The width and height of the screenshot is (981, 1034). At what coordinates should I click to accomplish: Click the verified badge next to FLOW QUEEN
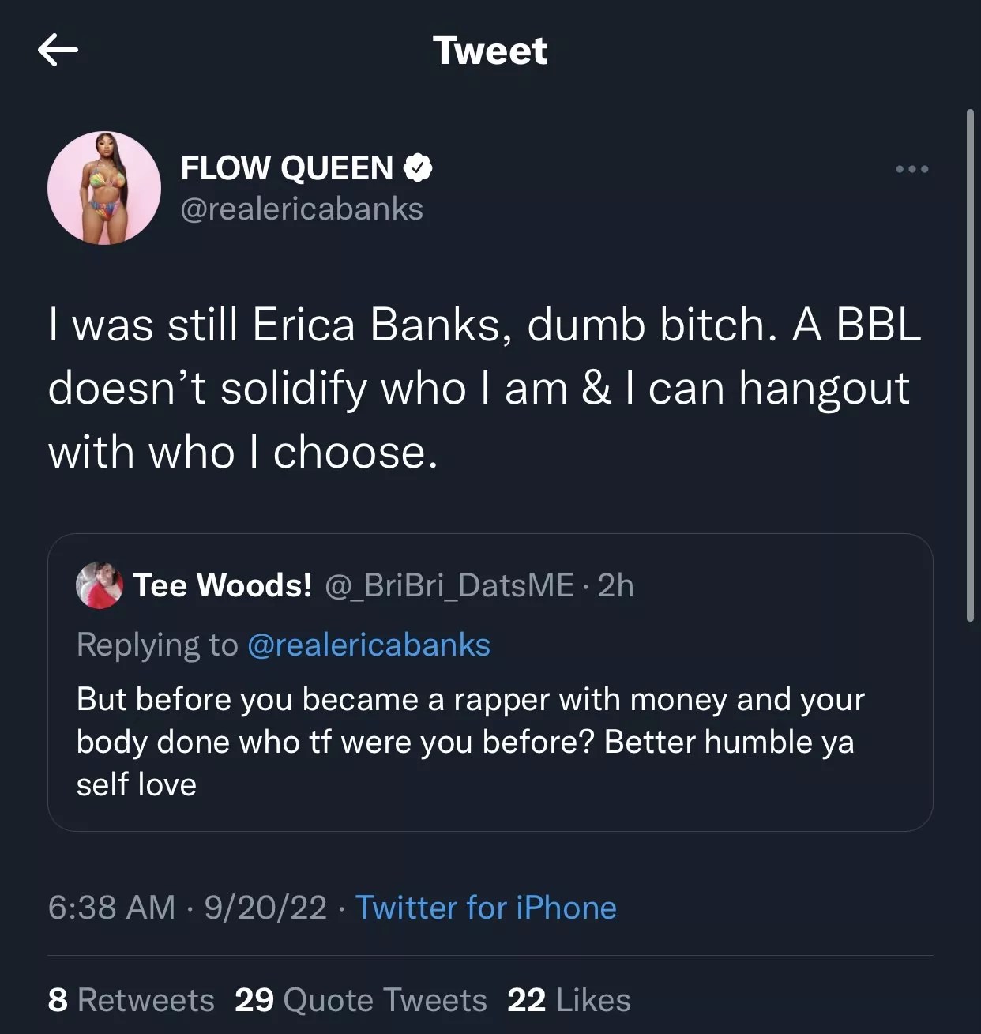tap(418, 167)
